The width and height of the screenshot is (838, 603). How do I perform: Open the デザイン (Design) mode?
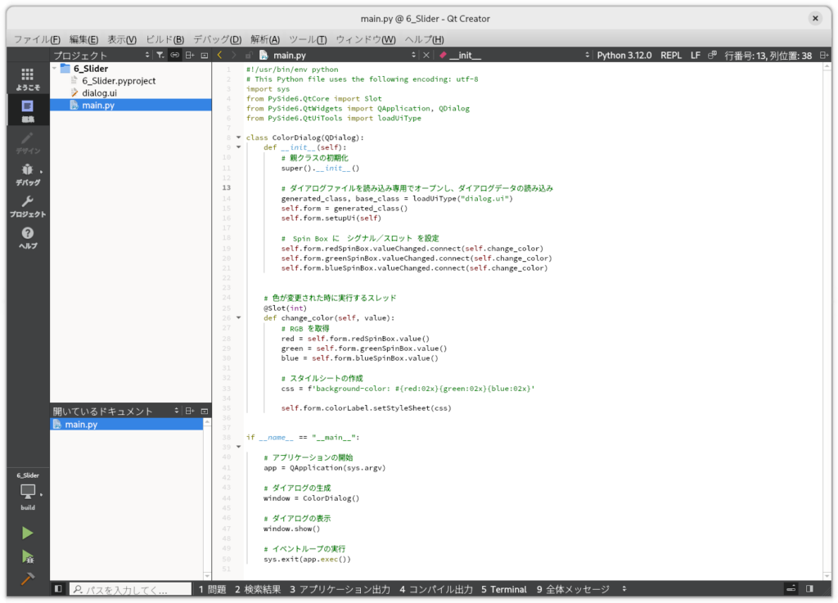point(28,142)
